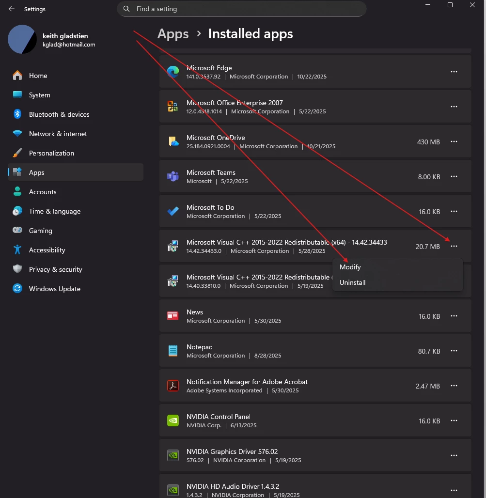Image resolution: width=486 pixels, height=498 pixels.
Task: Click the Windows Update refresh icon
Action: pyautogui.click(x=17, y=288)
